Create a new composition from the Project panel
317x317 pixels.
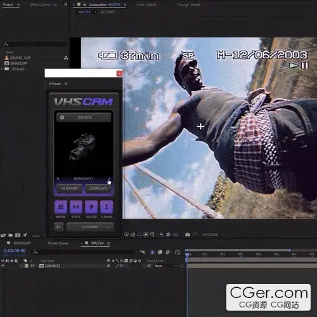[x=18, y=235]
